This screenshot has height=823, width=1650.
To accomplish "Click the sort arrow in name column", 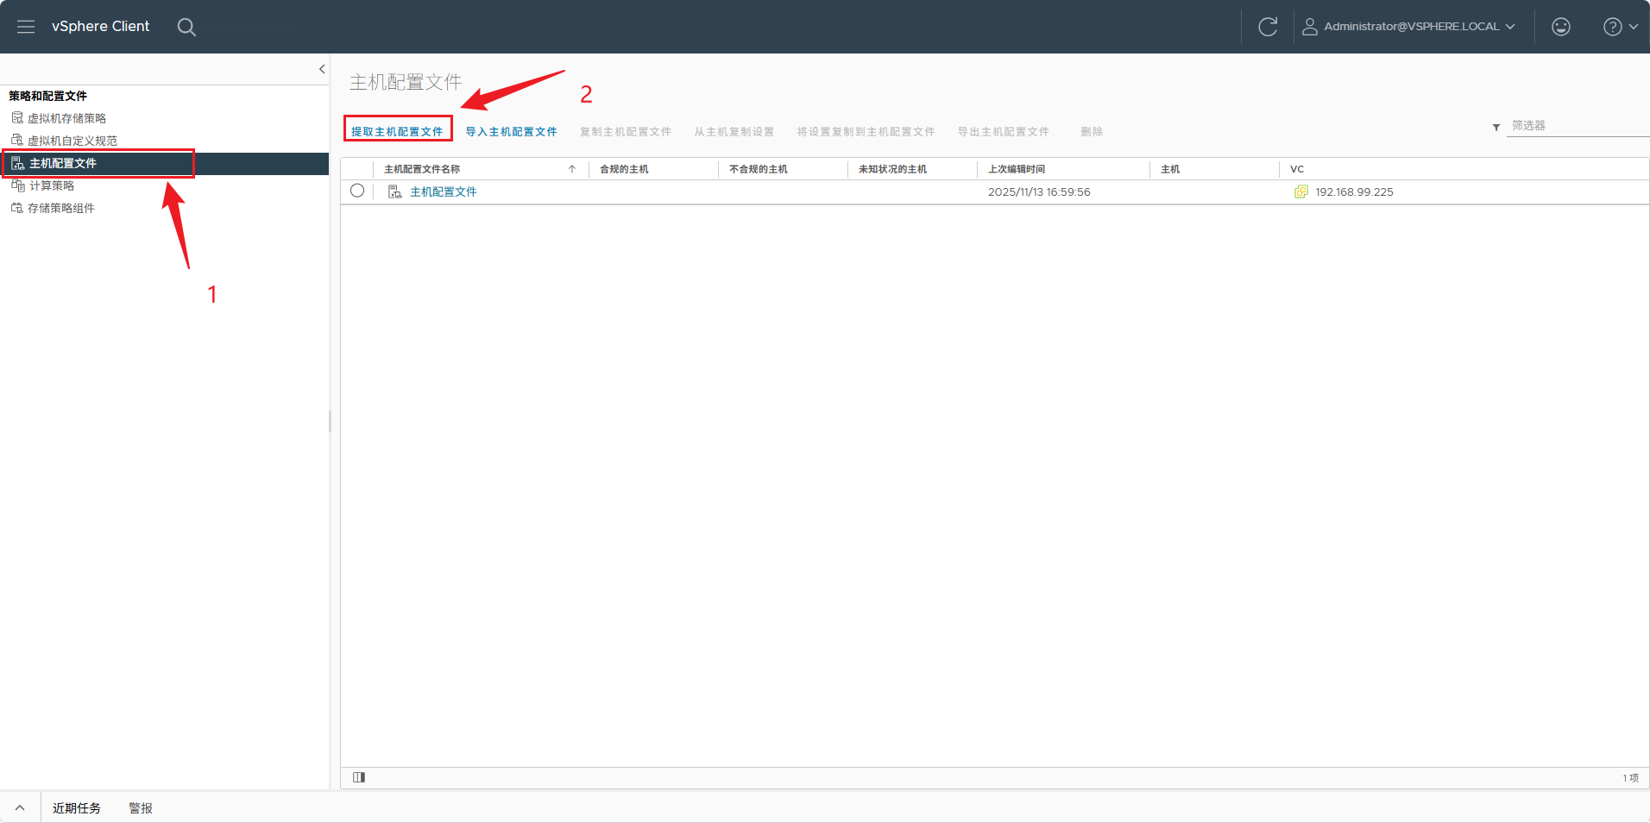I will coord(572,169).
